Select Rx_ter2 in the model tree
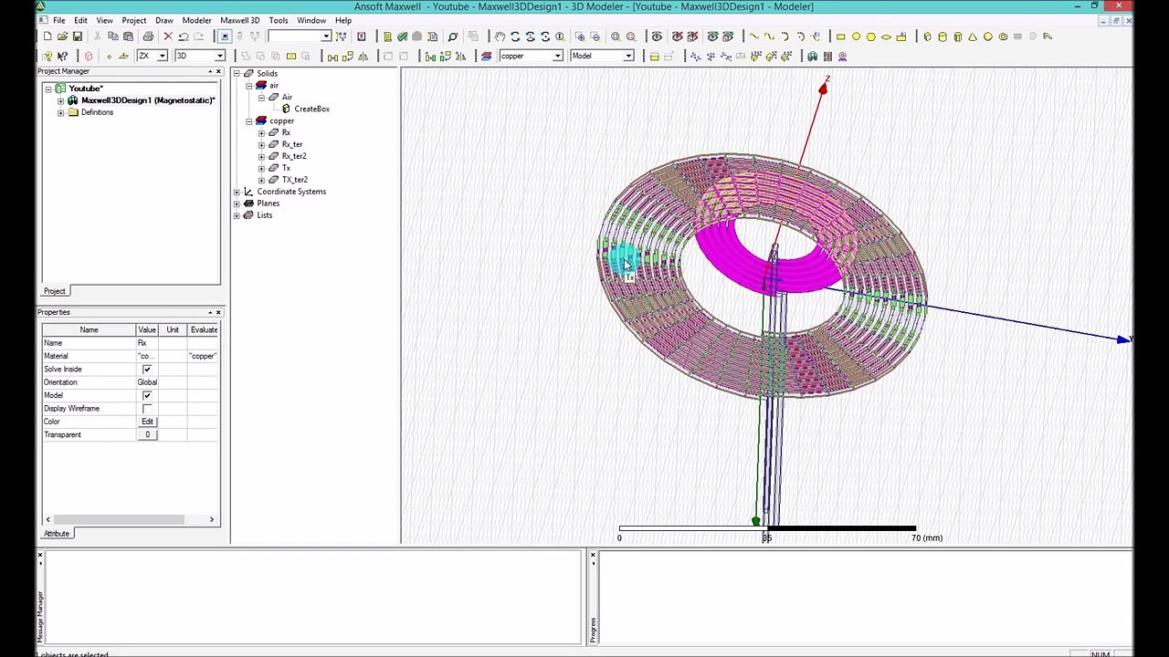 coord(294,156)
